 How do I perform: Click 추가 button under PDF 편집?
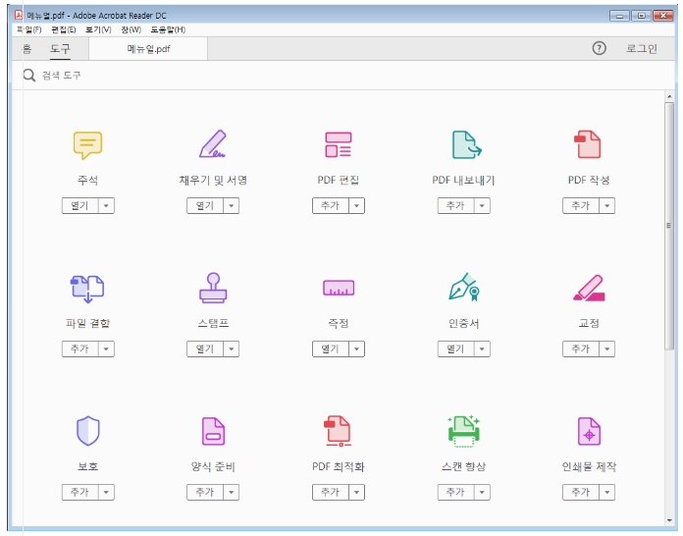point(331,206)
